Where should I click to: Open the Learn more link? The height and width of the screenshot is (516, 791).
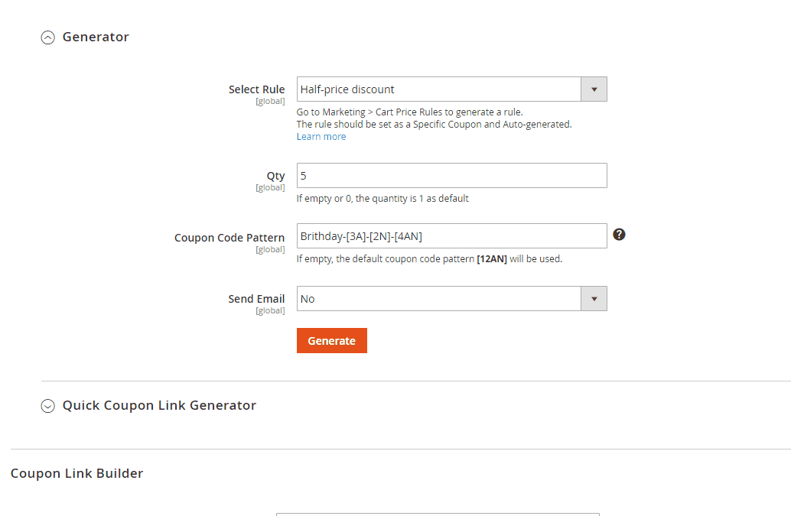(321, 137)
